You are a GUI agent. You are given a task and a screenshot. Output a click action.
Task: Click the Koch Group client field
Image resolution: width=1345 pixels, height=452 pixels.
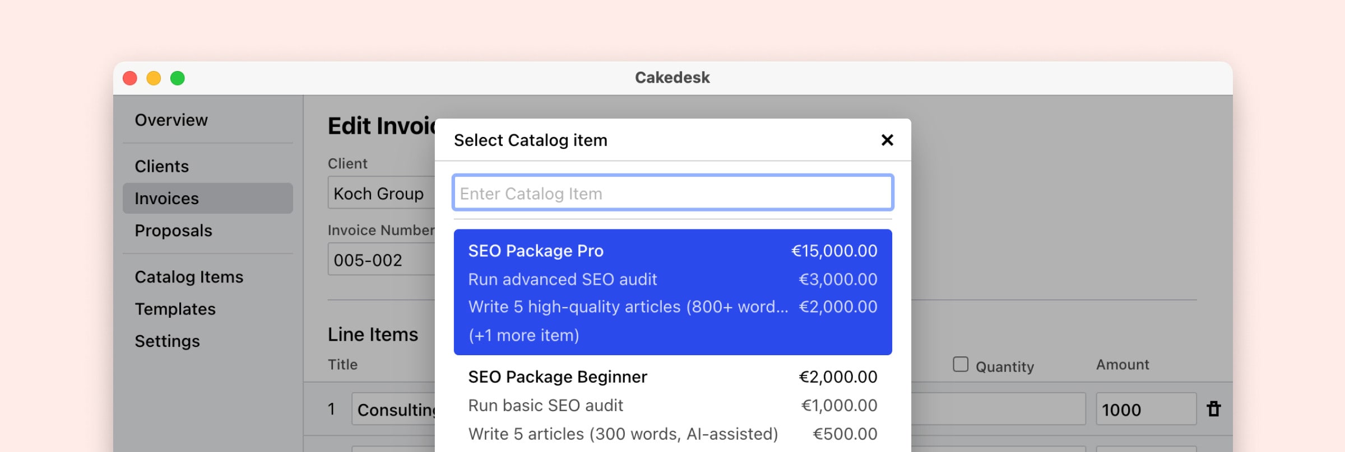[x=381, y=194]
